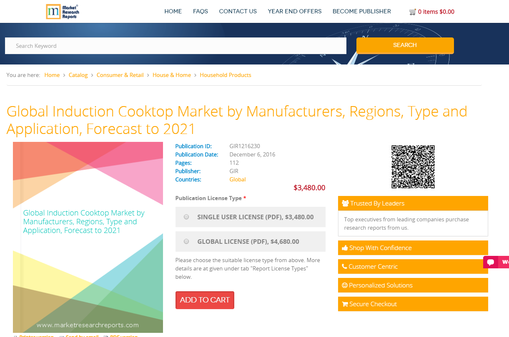Click the smiley Personalized Solutions icon
Image resolution: width=509 pixels, height=337 pixels.
345,285
